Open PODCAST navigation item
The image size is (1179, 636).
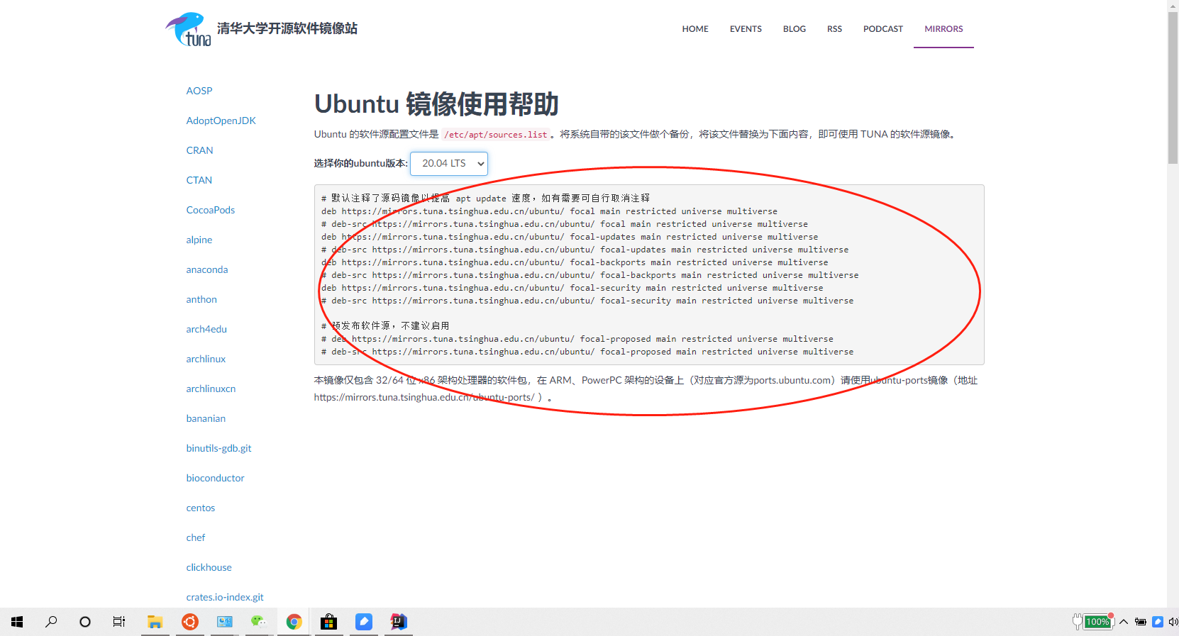(x=883, y=29)
